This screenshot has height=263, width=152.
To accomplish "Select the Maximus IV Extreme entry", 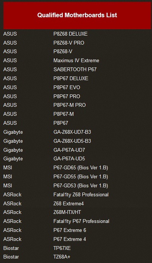I will click(x=76, y=60).
